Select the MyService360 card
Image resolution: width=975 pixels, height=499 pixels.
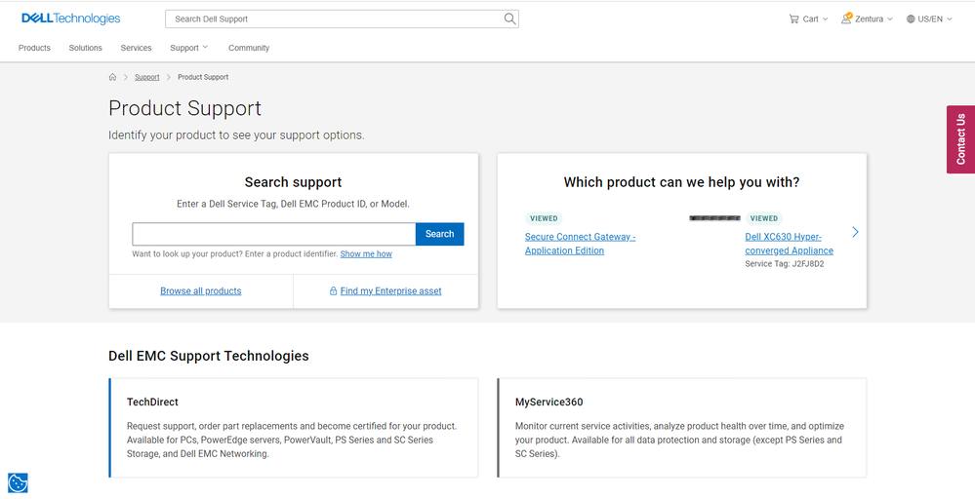coord(682,428)
